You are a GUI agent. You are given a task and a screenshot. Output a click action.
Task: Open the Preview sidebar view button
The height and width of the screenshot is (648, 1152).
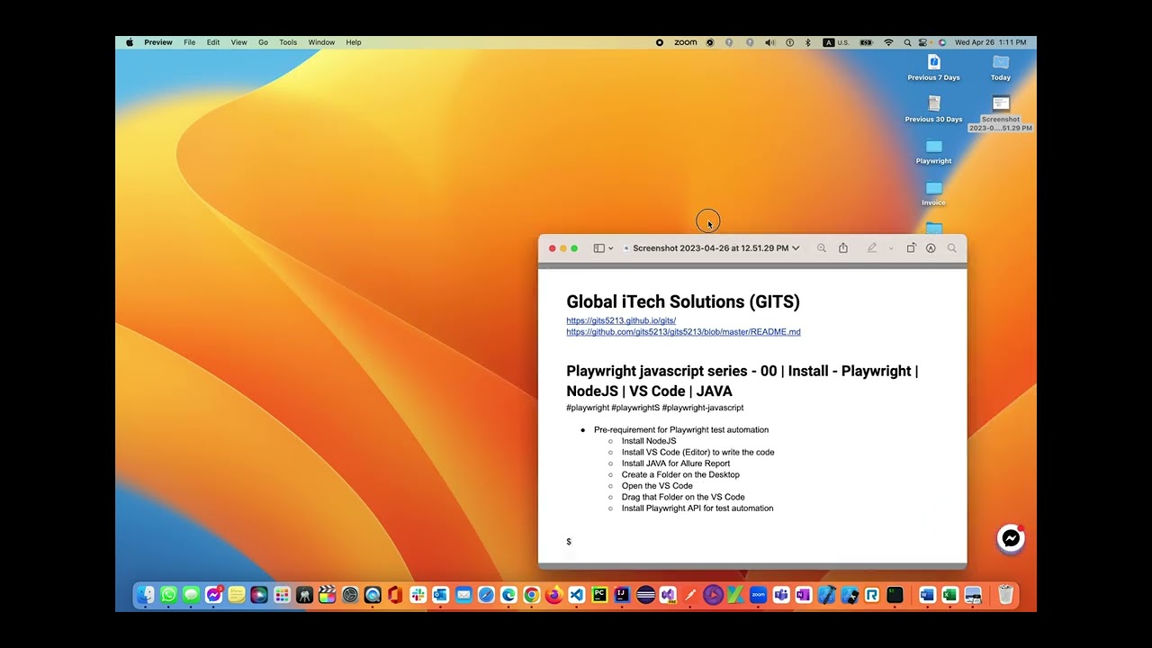[598, 248]
